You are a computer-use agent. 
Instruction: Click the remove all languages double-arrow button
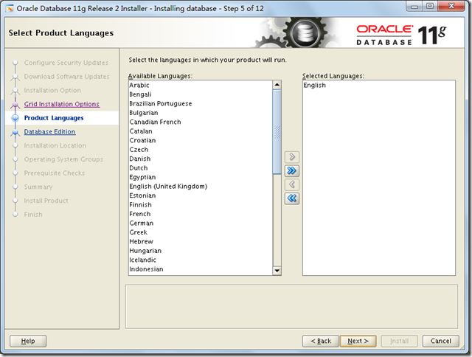click(x=292, y=198)
